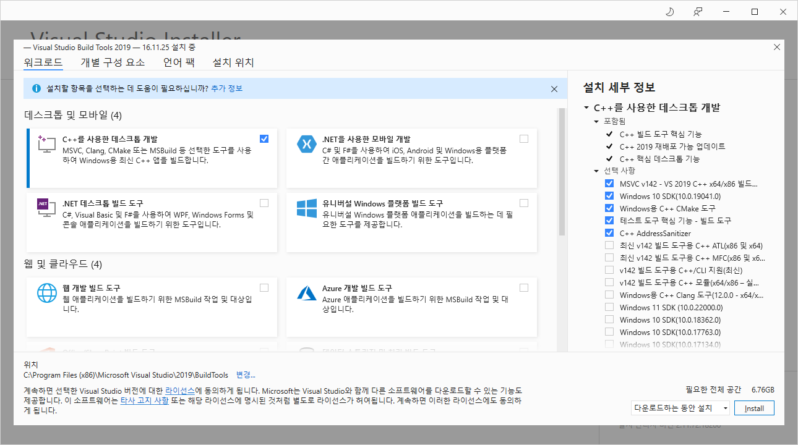Click the C++ 핵심 데스크톱 기능 item

pos(659,159)
